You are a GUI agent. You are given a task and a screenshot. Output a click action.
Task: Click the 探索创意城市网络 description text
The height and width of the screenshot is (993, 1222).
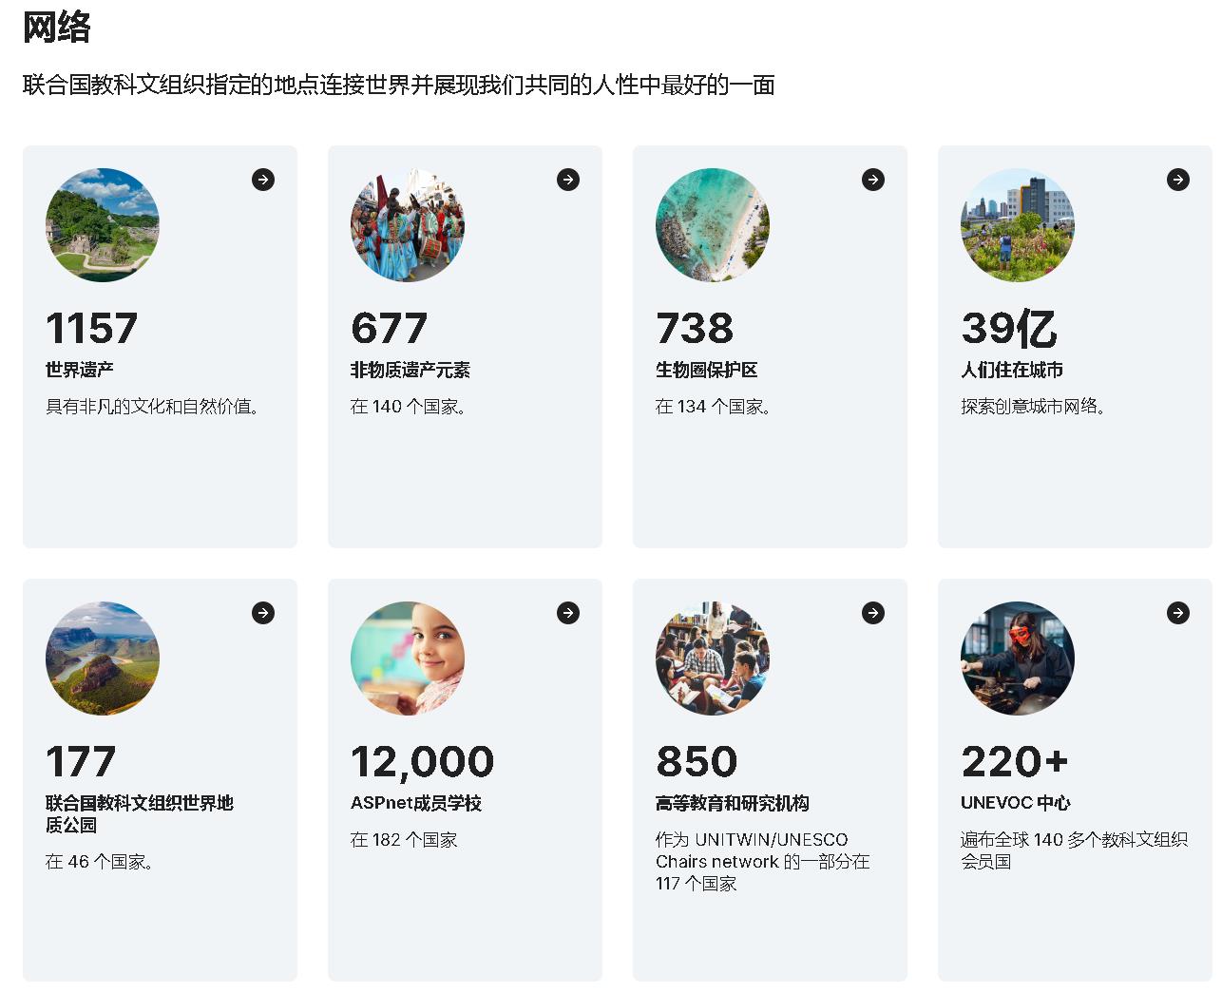[x=1033, y=407]
